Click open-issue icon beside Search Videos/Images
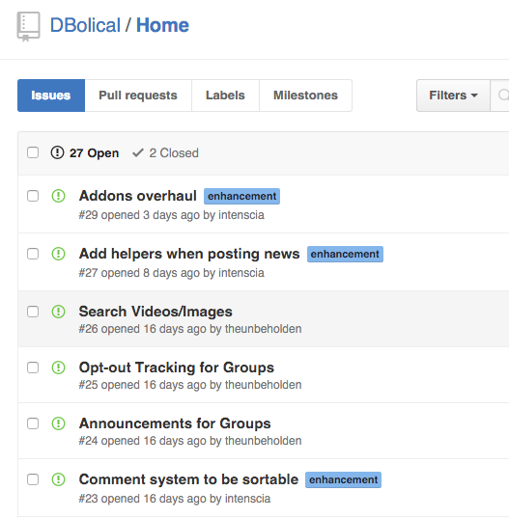Screen dimensions: 509x518 58,312
